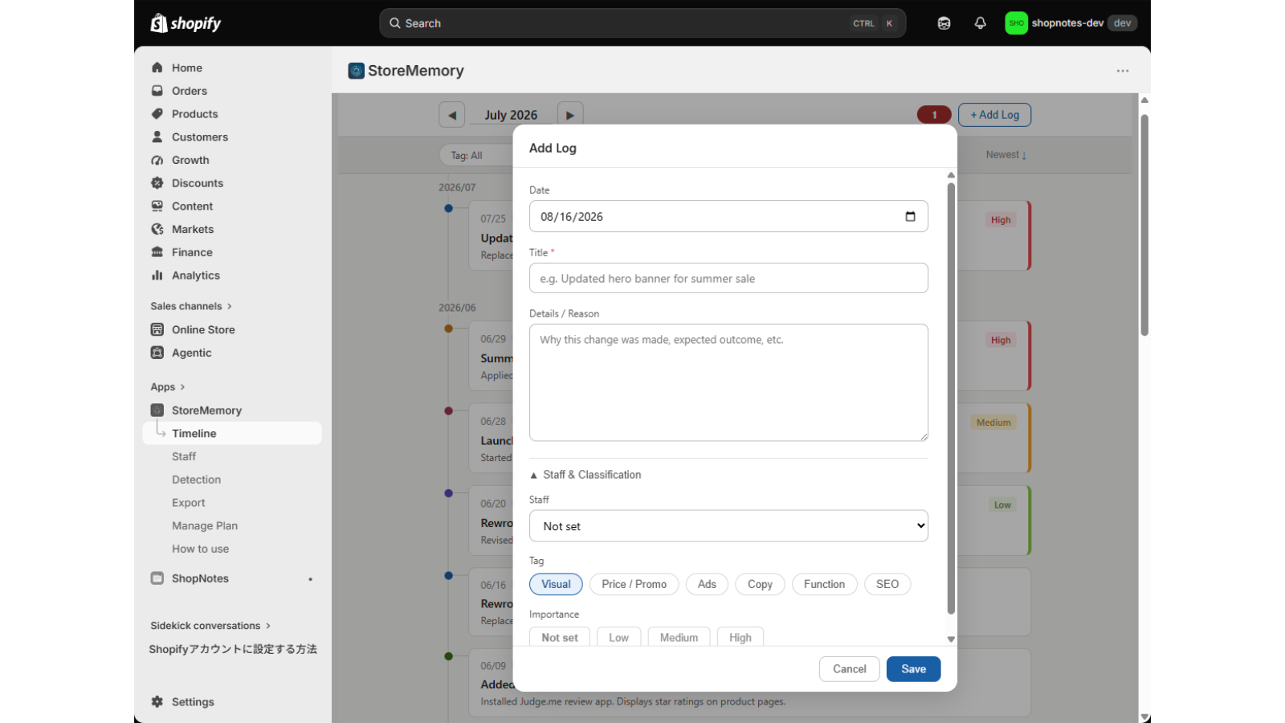Set importance to Low
1285x723 pixels.
point(618,637)
